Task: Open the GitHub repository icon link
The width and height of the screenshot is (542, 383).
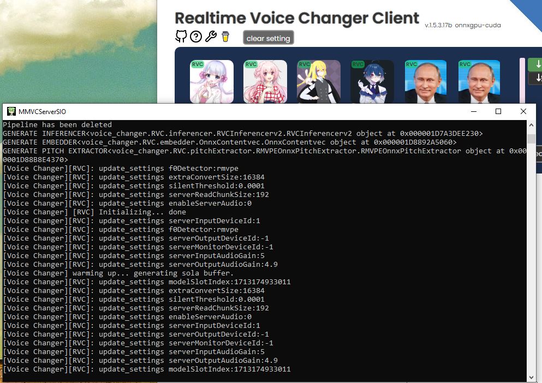Action: click(181, 36)
